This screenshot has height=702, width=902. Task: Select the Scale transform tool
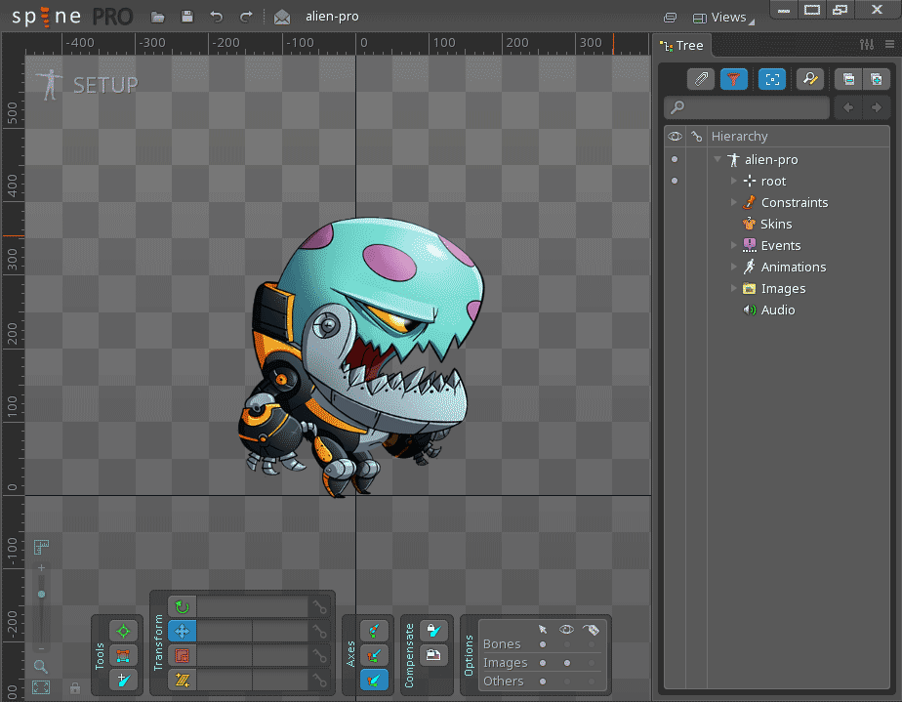point(182,655)
